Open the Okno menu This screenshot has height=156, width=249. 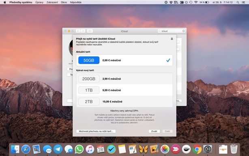coord(64,2)
